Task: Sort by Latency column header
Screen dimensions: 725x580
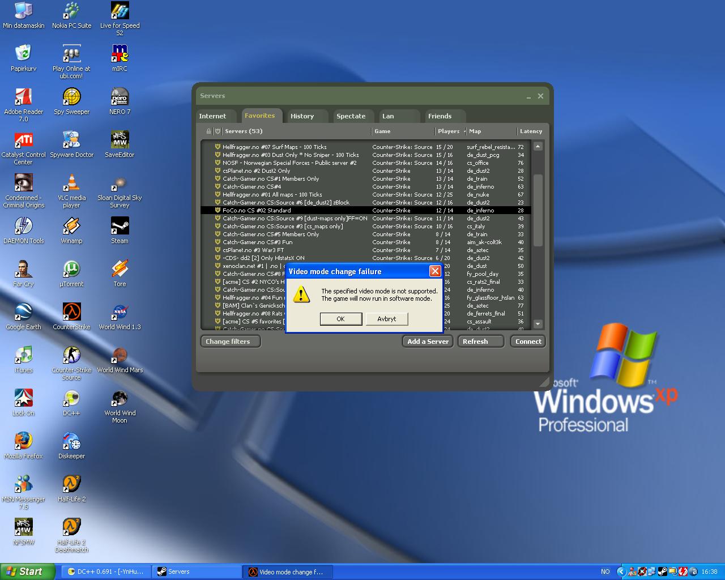Action: point(531,131)
